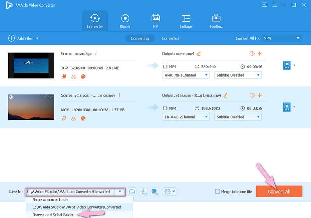Open the Ripper tab

(x=125, y=21)
